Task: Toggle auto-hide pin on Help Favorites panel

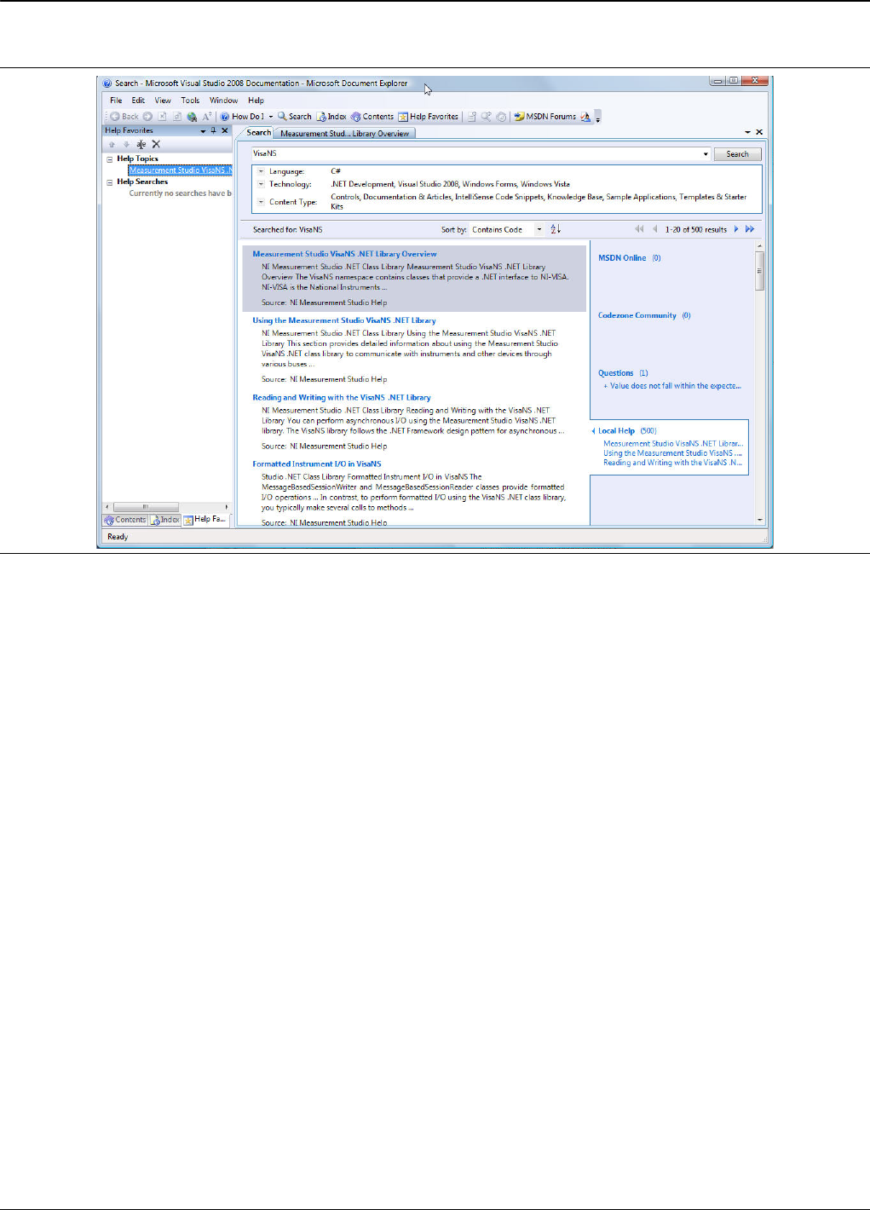Action: (x=214, y=131)
